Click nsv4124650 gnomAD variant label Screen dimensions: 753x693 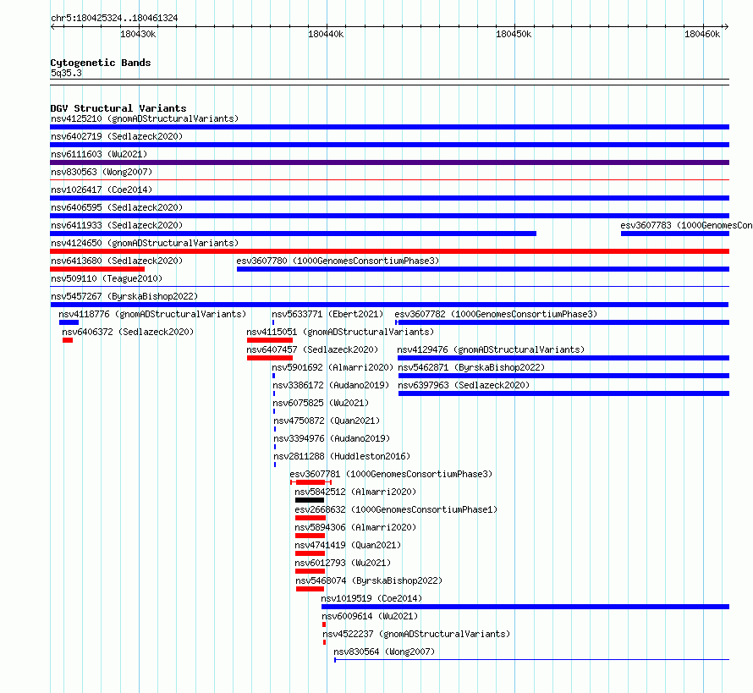tap(145, 243)
